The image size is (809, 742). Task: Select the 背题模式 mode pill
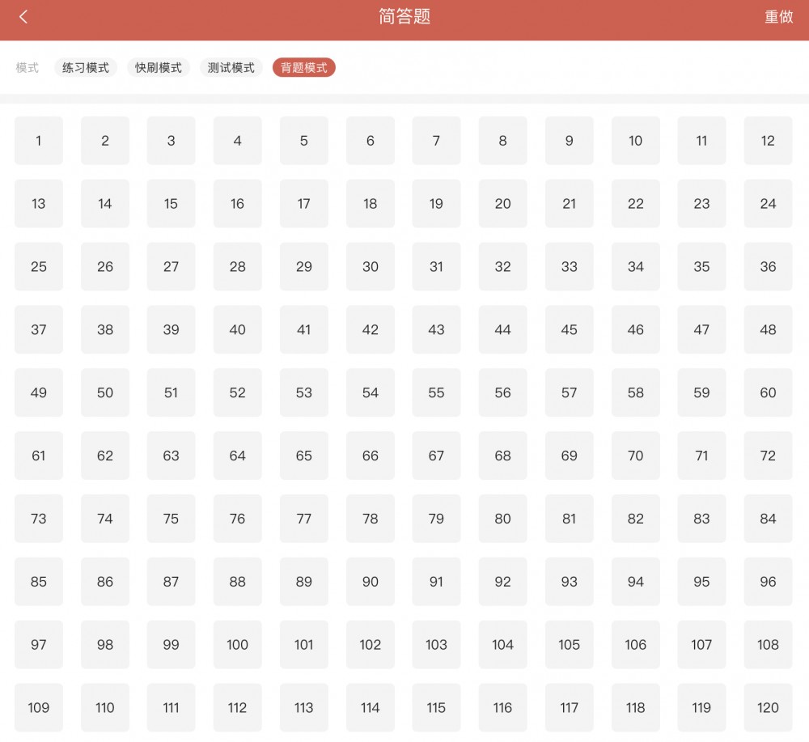click(x=304, y=68)
